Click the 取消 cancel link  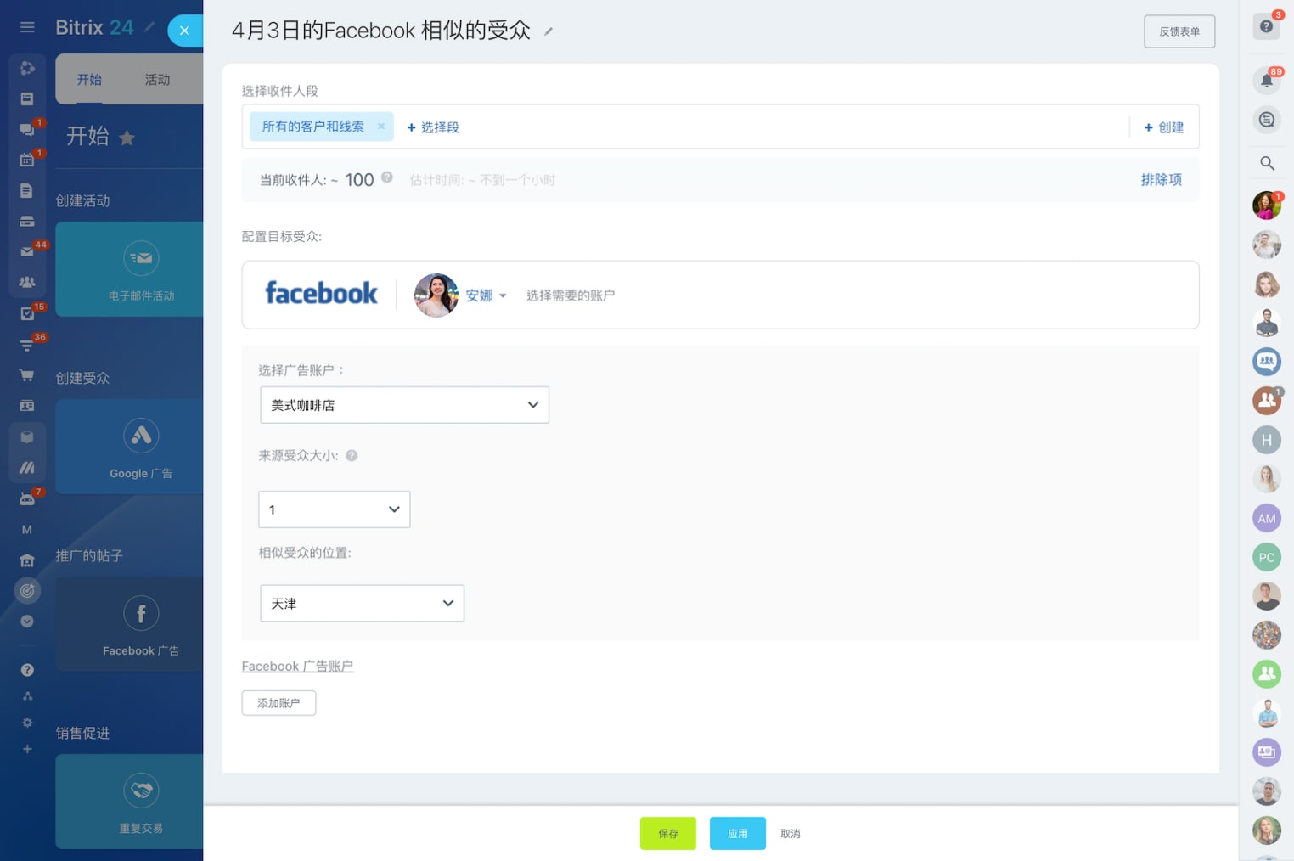tap(790, 834)
